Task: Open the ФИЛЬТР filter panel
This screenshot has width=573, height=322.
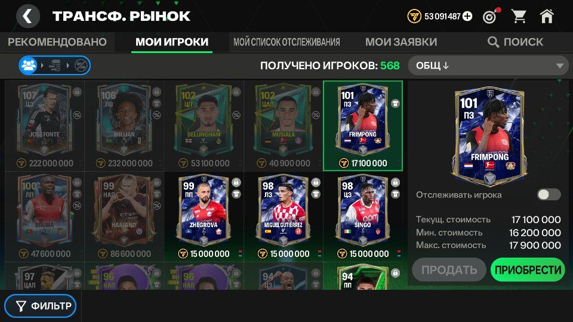Action: [40, 305]
